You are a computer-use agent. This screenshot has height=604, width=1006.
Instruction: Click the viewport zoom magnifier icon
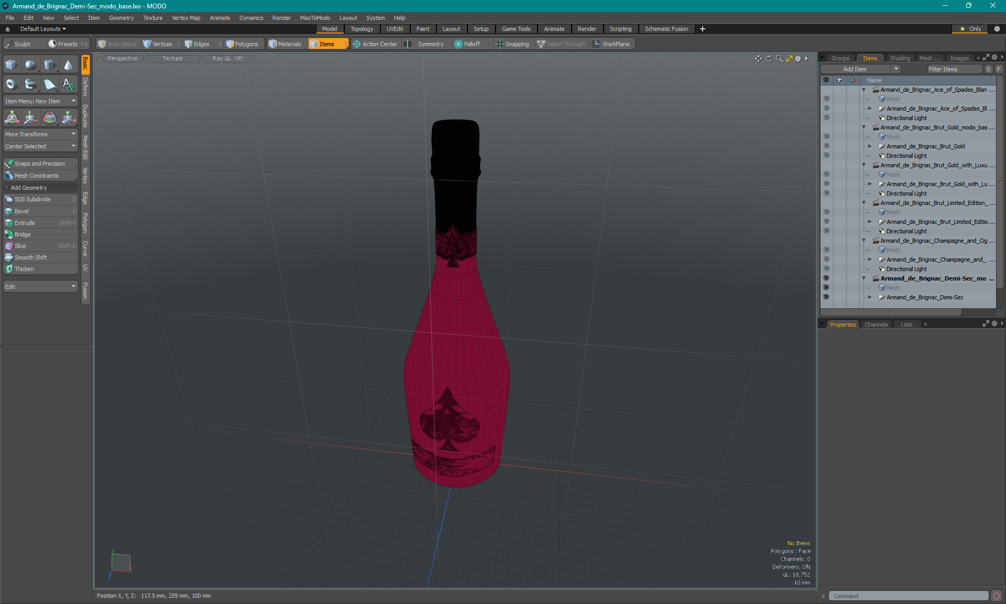(x=779, y=59)
